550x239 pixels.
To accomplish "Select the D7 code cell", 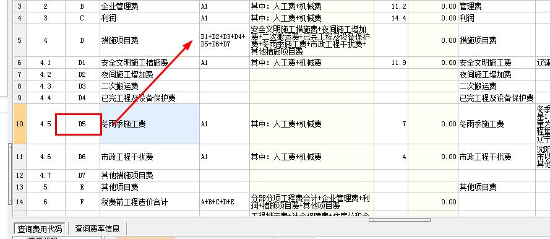I will [x=82, y=175].
